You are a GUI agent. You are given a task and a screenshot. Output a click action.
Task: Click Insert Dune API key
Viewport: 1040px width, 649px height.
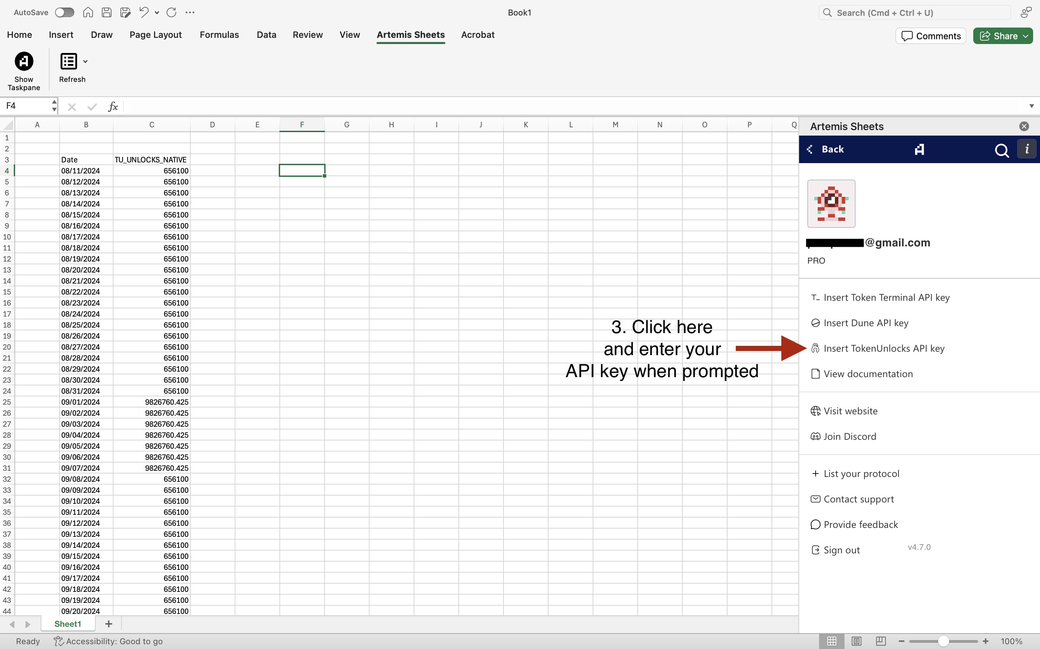[x=859, y=323]
